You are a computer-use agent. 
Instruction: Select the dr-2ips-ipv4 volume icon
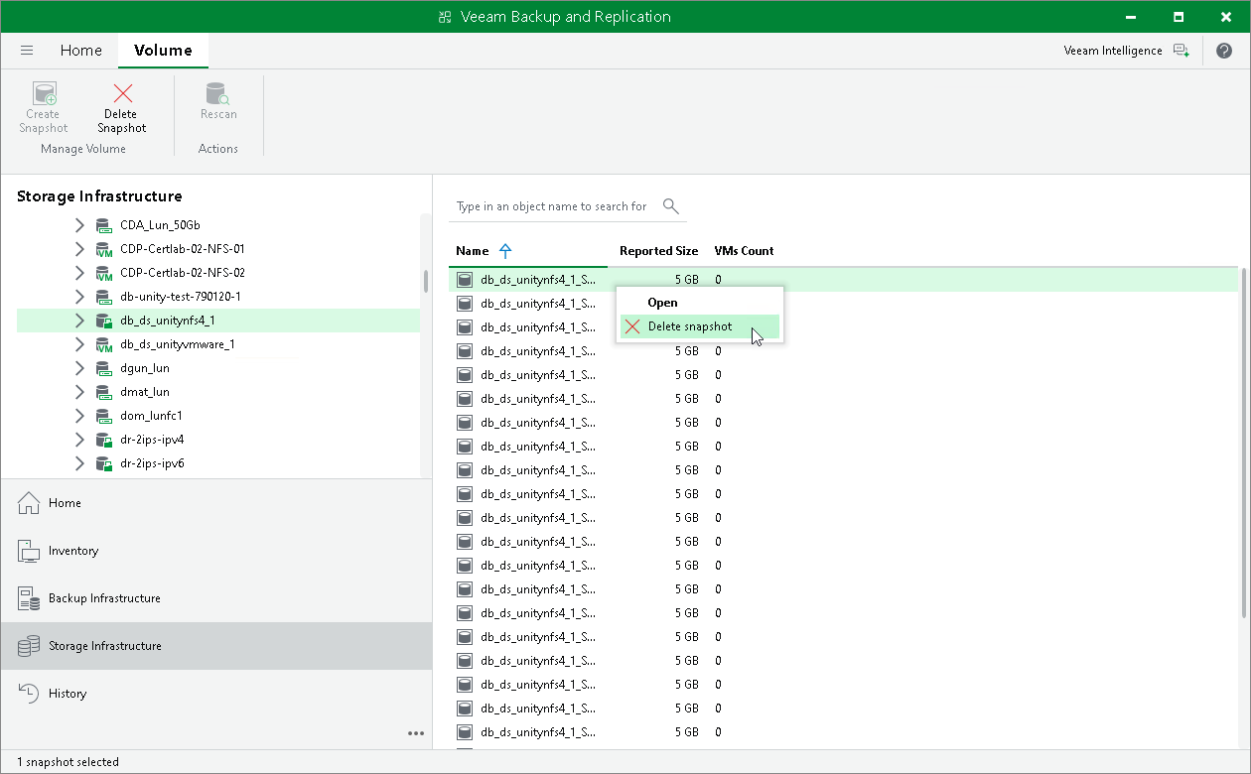click(x=103, y=440)
